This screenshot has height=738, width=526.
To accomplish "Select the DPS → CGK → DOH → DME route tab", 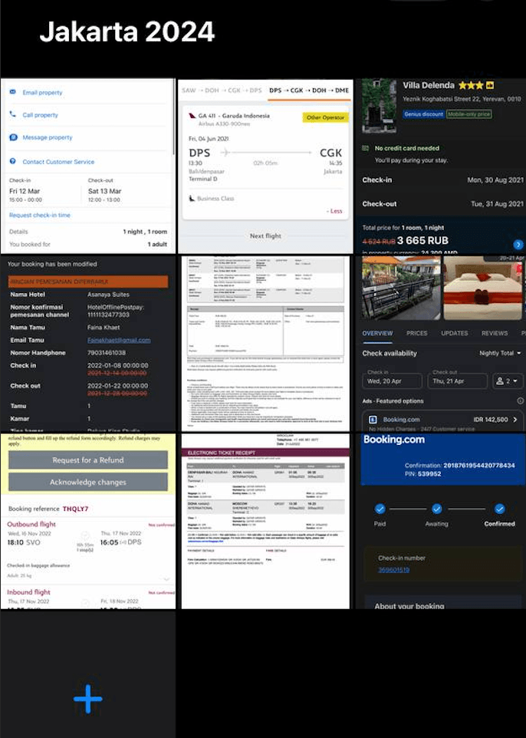I will point(308,91).
